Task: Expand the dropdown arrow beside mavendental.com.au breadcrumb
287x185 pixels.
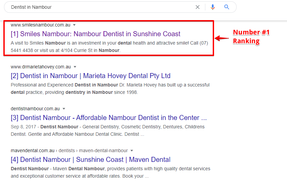Action: 132,151
